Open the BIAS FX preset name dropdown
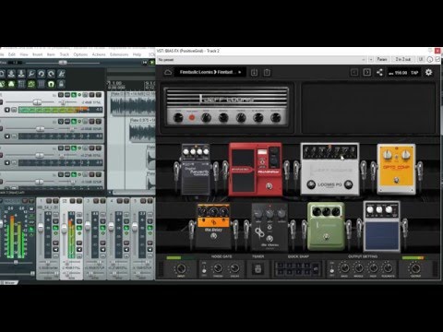The width and height of the screenshot is (443, 332). (210, 72)
